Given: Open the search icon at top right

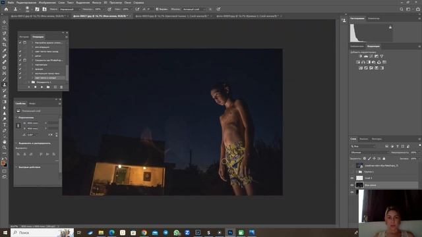Looking at the screenshot, I should coord(402,9).
